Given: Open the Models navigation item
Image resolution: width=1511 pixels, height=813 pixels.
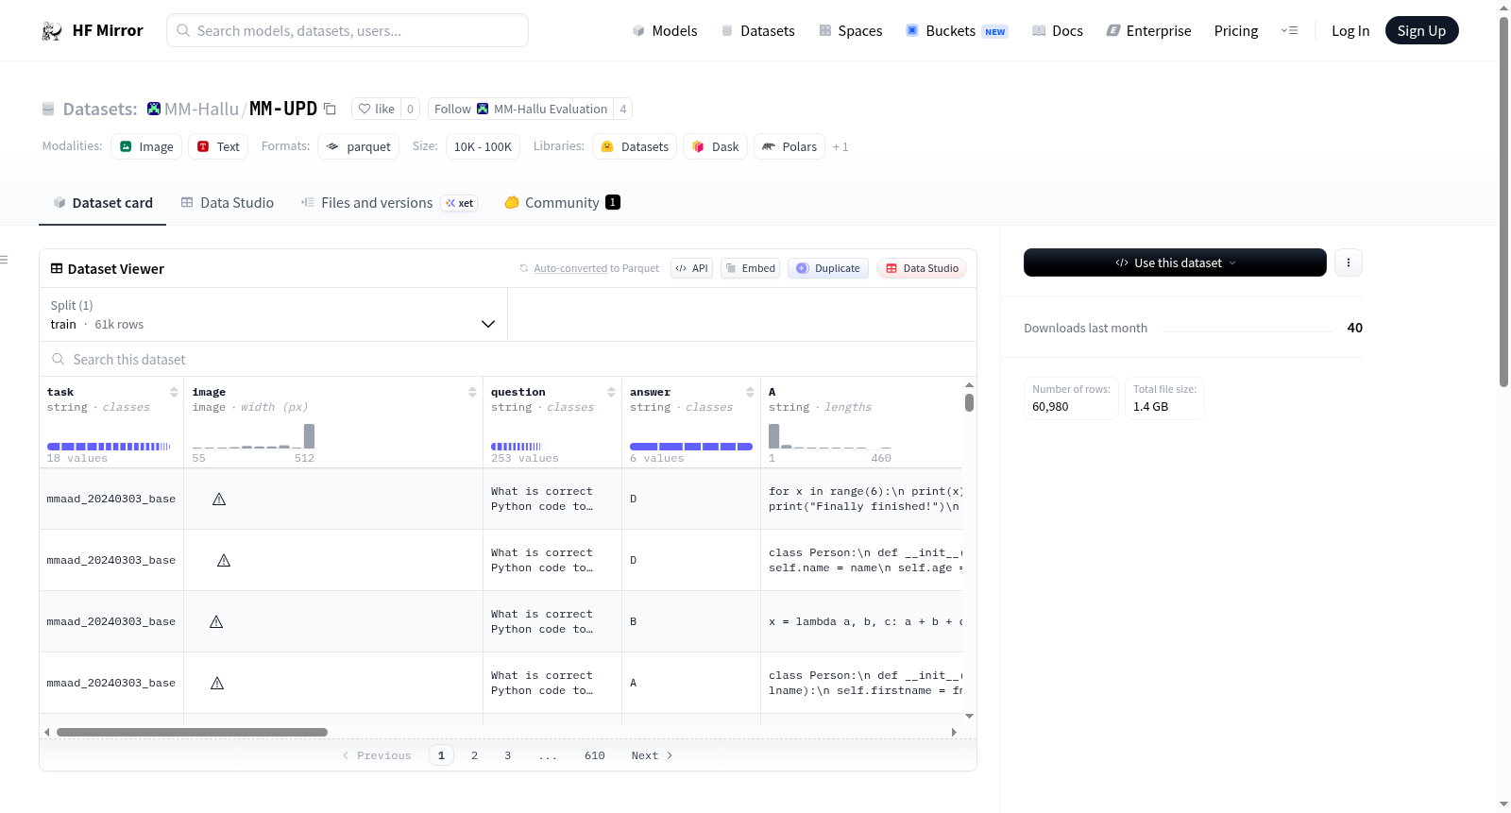Looking at the screenshot, I should 665,30.
